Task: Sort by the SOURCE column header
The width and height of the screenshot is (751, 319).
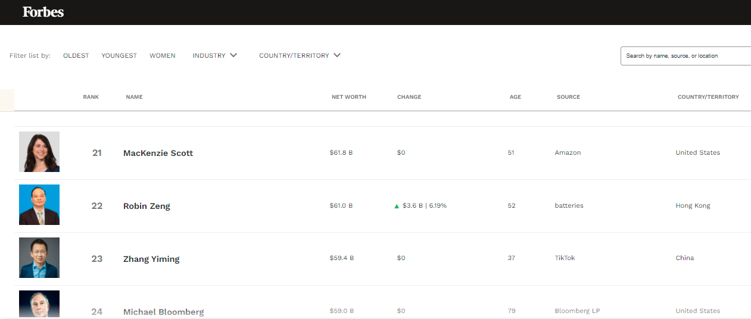Action: coord(568,97)
